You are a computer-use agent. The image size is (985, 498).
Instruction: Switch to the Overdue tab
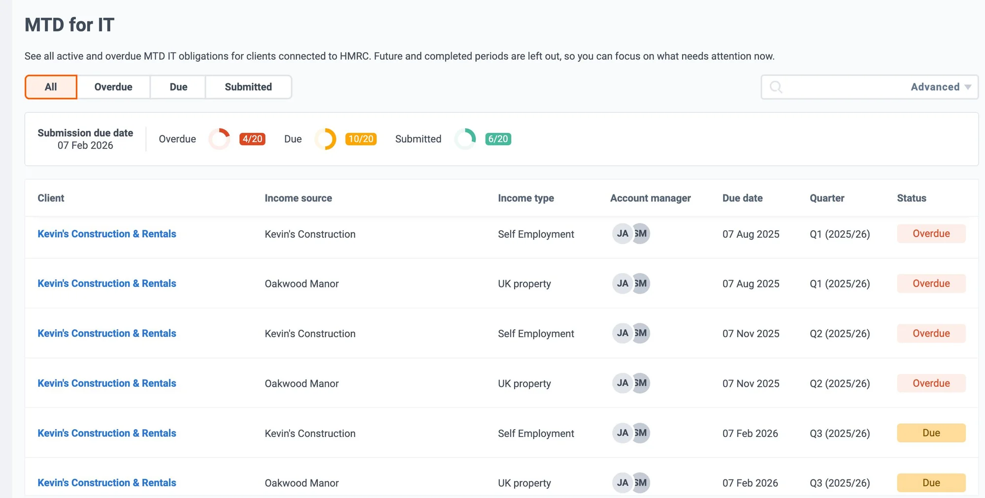[113, 87]
